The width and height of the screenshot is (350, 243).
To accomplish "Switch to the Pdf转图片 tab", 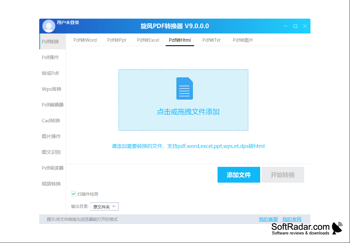I will [243, 40].
